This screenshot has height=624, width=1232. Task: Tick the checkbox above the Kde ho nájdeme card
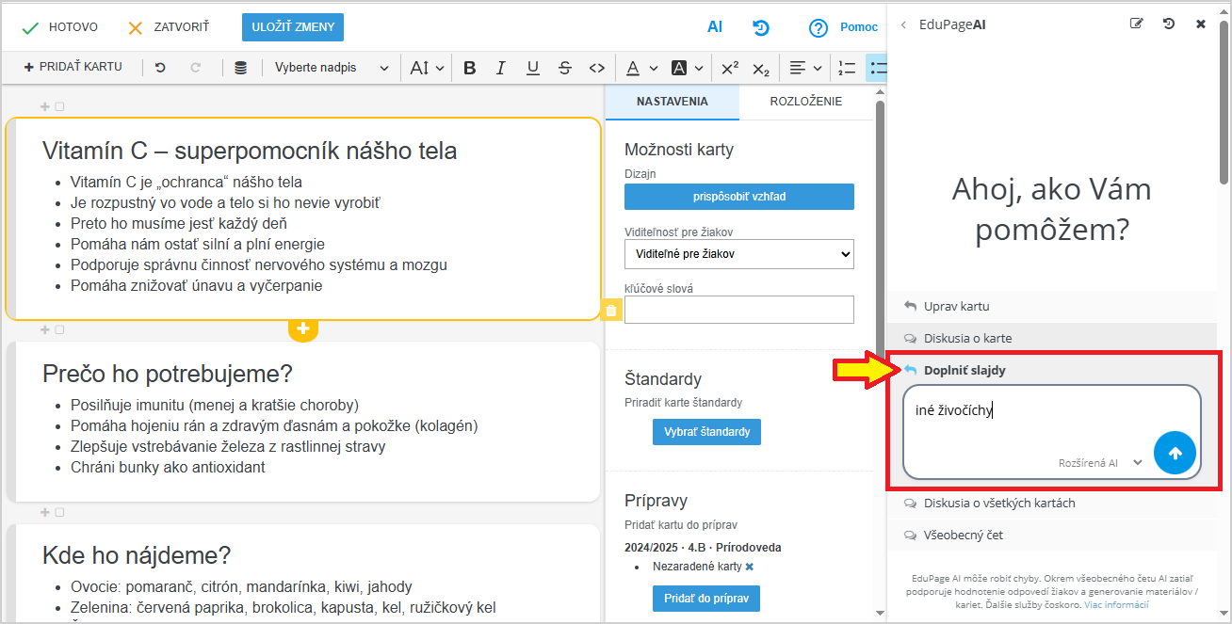[59, 513]
